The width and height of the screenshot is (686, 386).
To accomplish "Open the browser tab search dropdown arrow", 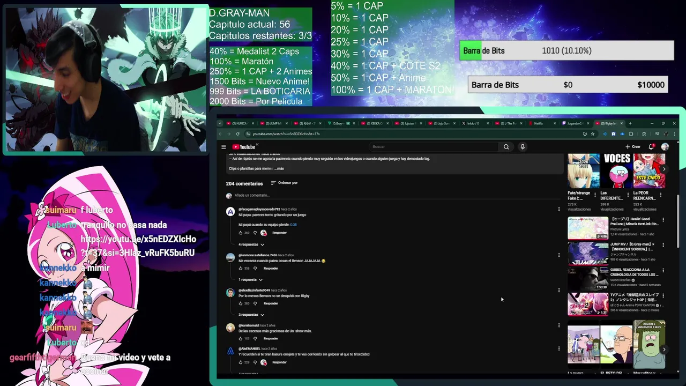I will pyautogui.click(x=220, y=123).
